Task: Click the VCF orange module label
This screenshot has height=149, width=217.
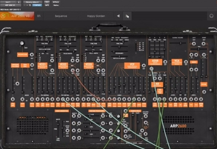Action: 132,66
